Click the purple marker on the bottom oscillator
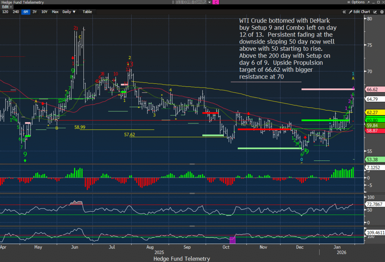Image resolution: width=385 pixels, height=262 pixels. pyautogui.click(x=232, y=240)
